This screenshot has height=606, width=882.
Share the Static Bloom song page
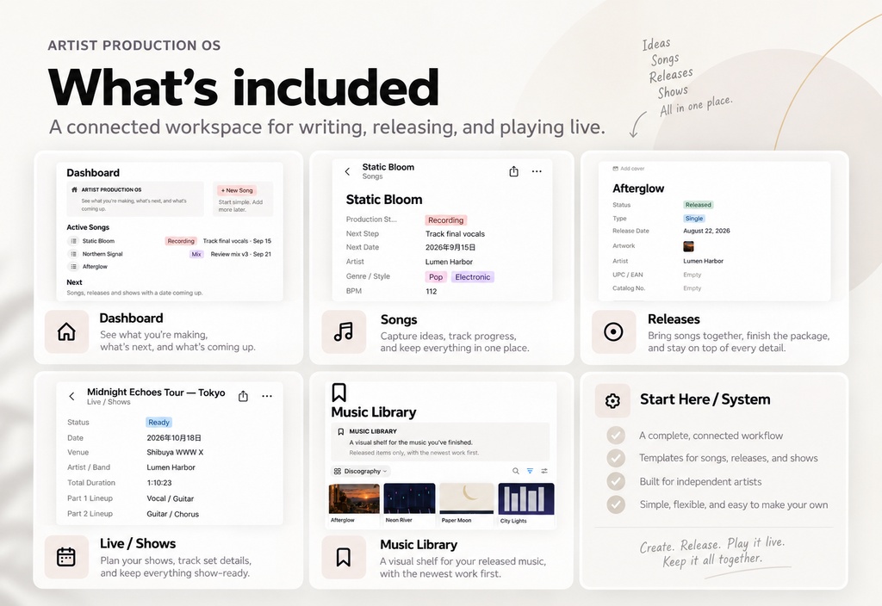pos(513,171)
